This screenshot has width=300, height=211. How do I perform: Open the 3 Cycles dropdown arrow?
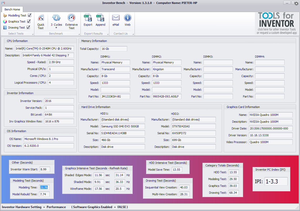click(56, 28)
